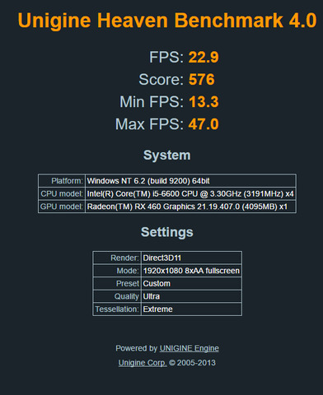This screenshot has height=395, width=323.
Task: Click the Windows NT 6.2 platform cell
Action: 190,181
